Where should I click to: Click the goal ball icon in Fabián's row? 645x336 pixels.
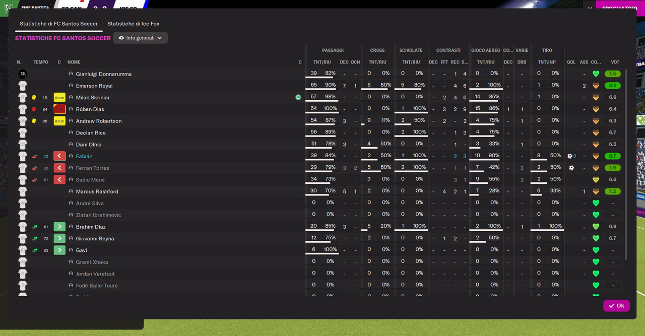tap(570, 156)
